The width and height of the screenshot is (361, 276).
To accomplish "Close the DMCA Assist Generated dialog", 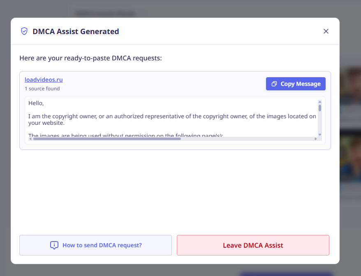I will tap(326, 31).
